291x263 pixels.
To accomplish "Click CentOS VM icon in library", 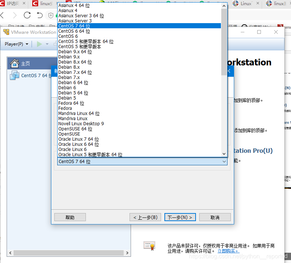I will (x=14, y=75).
